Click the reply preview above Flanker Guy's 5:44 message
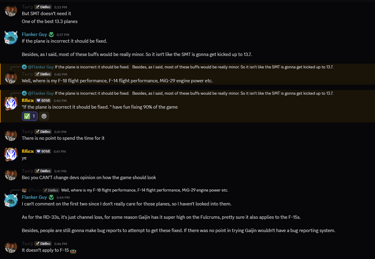This screenshot has height=259, width=375. click(x=145, y=190)
